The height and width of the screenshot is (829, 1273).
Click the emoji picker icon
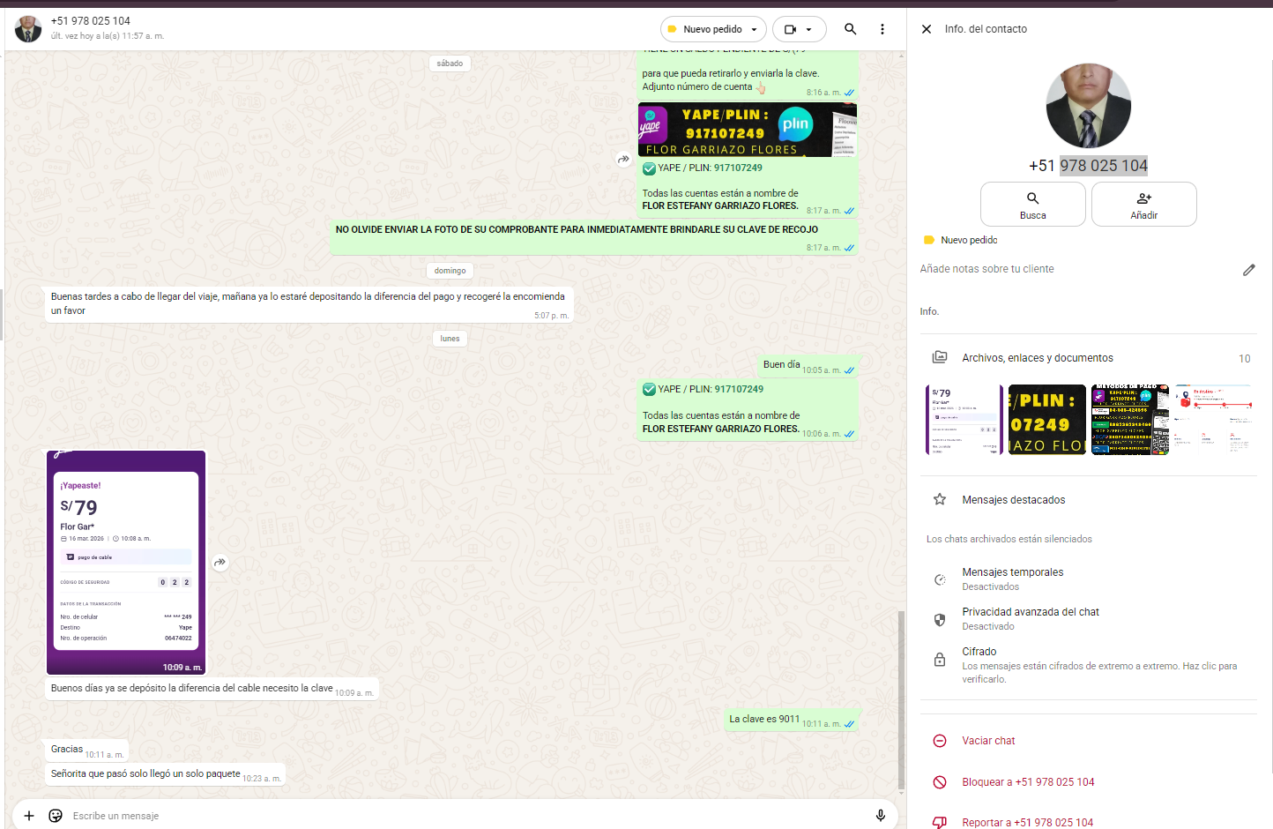[x=56, y=816]
